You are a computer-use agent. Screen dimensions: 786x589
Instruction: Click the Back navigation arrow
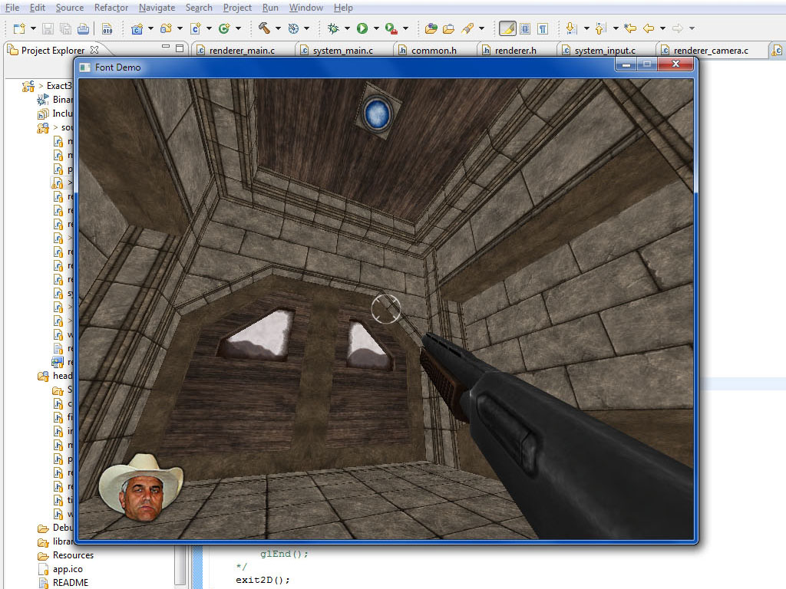point(649,28)
